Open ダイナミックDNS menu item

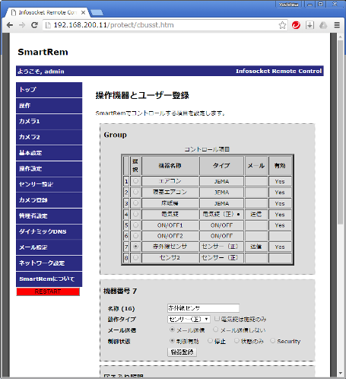(x=49, y=231)
